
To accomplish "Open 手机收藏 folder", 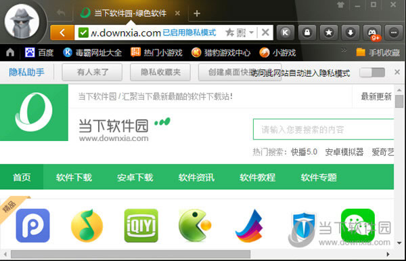I will coord(378,53).
